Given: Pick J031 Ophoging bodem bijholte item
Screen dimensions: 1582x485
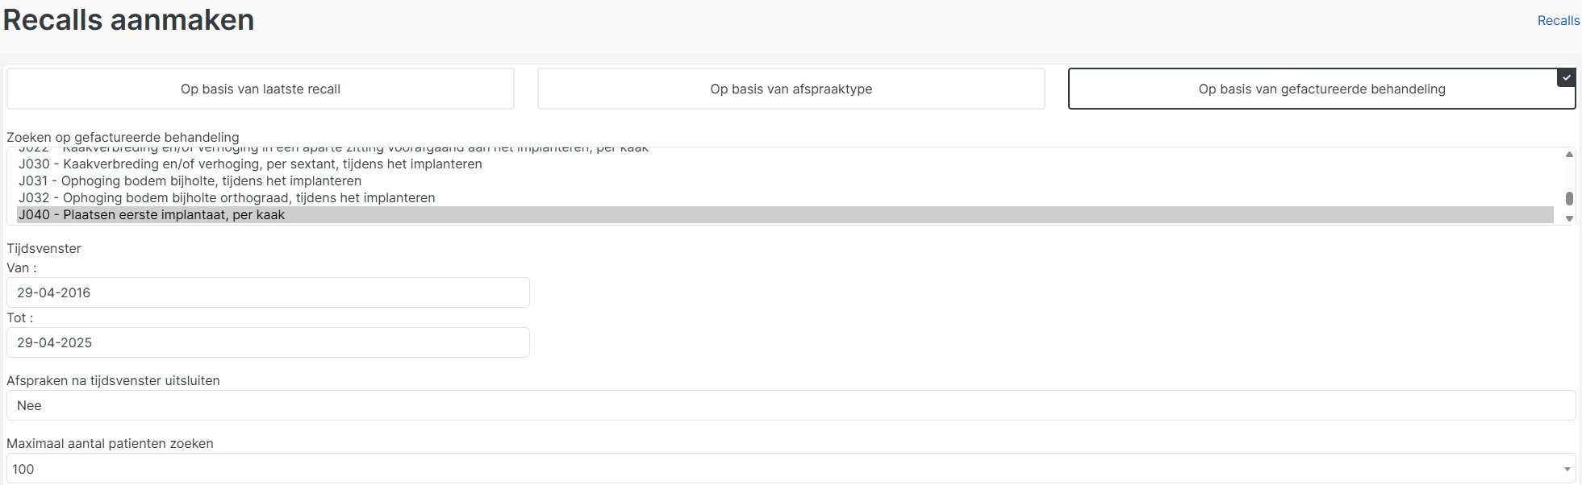Looking at the screenshot, I should [x=190, y=181].
